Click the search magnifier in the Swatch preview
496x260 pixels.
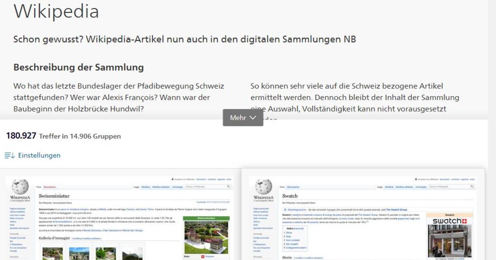pyautogui.click(x=472, y=186)
